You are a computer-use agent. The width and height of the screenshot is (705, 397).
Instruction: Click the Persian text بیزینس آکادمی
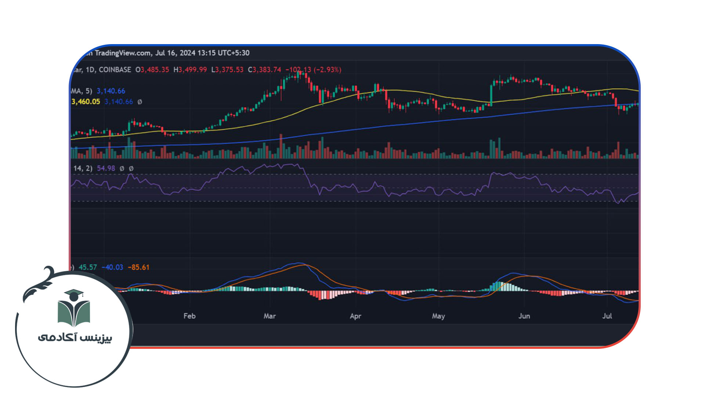[75, 337]
